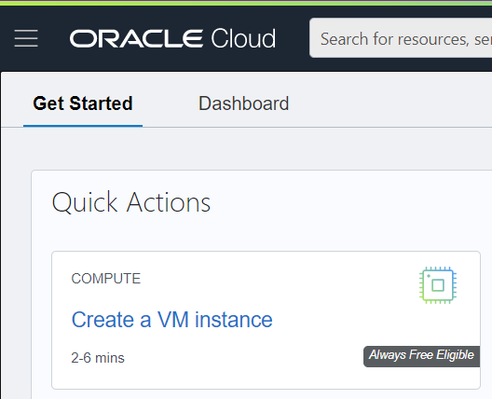Select the COMPUTE category label
Image resolution: width=492 pixels, height=399 pixels.
coord(105,279)
